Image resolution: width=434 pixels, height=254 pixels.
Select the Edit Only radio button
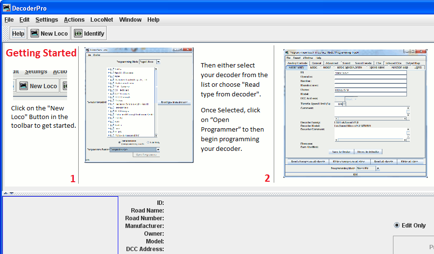click(397, 225)
